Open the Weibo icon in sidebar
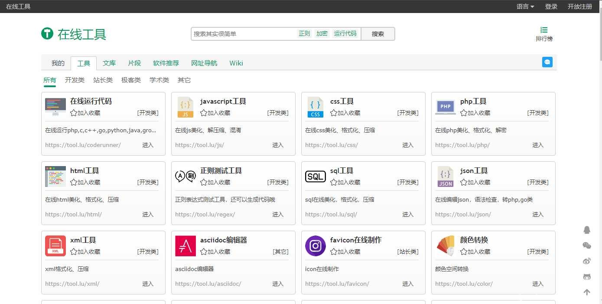602x304 pixels. click(587, 261)
